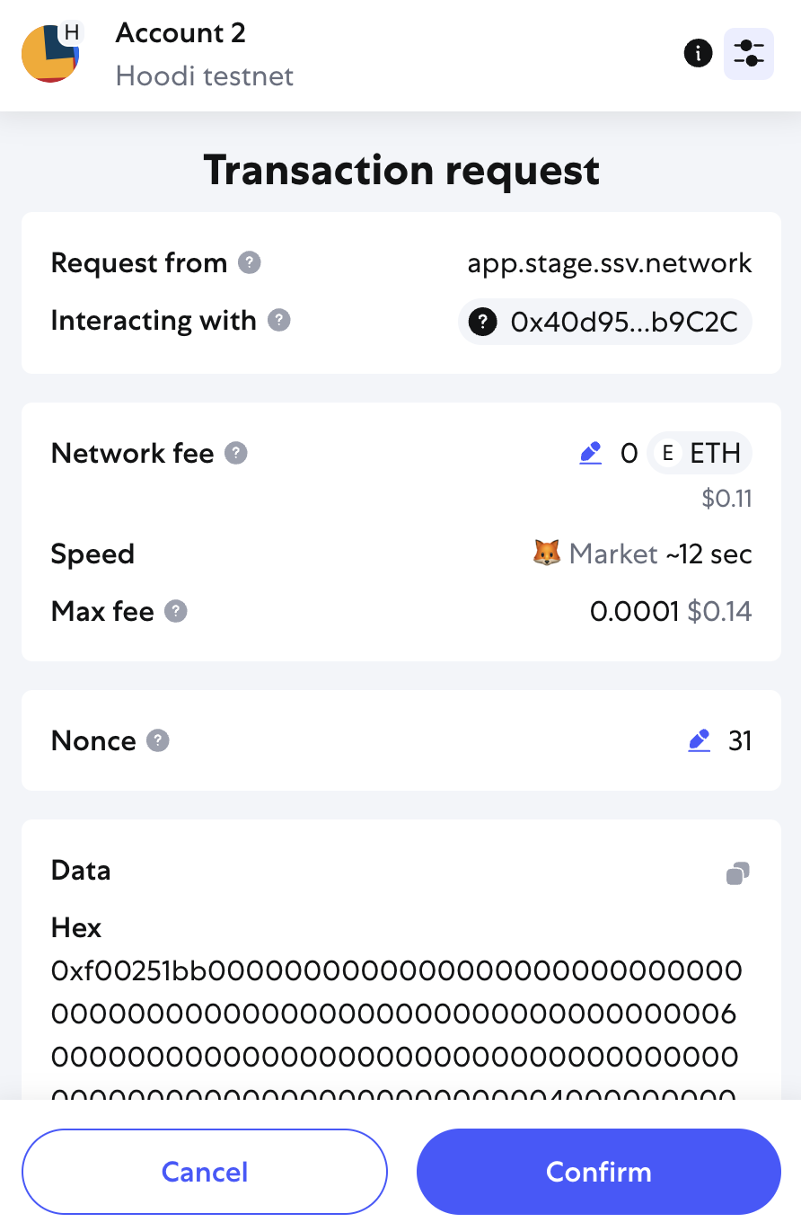The image size is (801, 1231).
Task: Click the info circle icon in header
Action: [698, 53]
